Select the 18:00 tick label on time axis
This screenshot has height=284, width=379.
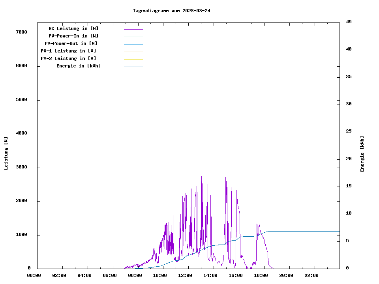tap(261, 275)
